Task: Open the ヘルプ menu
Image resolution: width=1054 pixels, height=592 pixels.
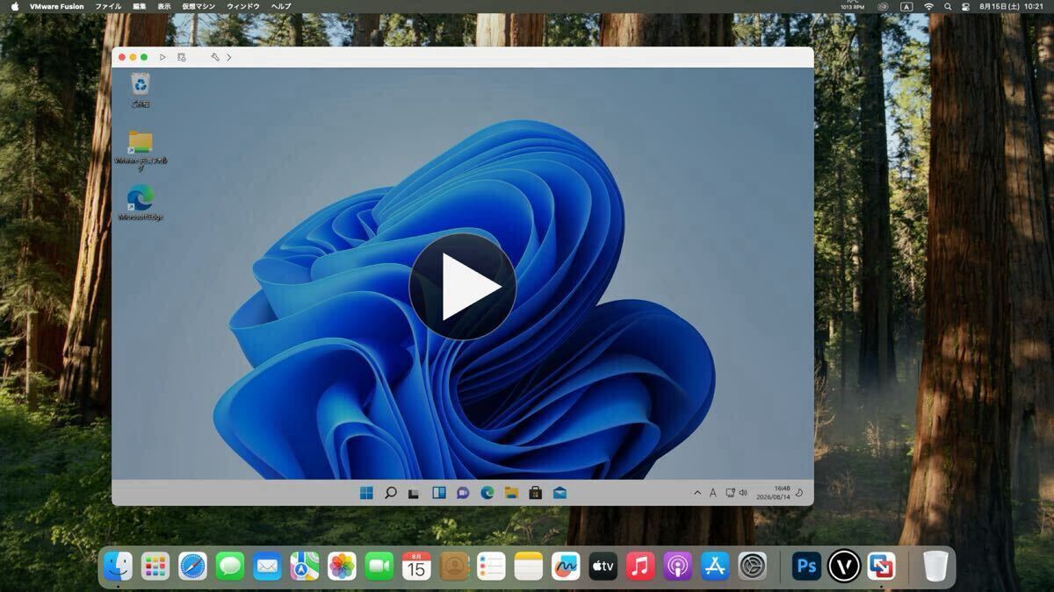Action: [x=281, y=6]
